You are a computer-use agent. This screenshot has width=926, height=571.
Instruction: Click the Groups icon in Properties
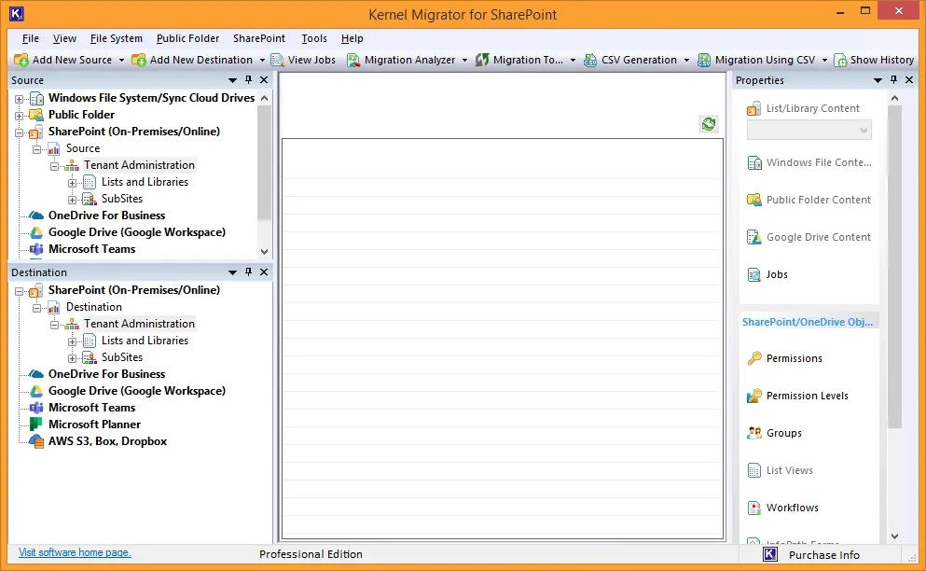pyautogui.click(x=754, y=433)
